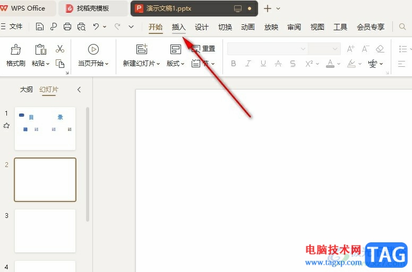Click the Redo arrow icon

tap(117, 27)
